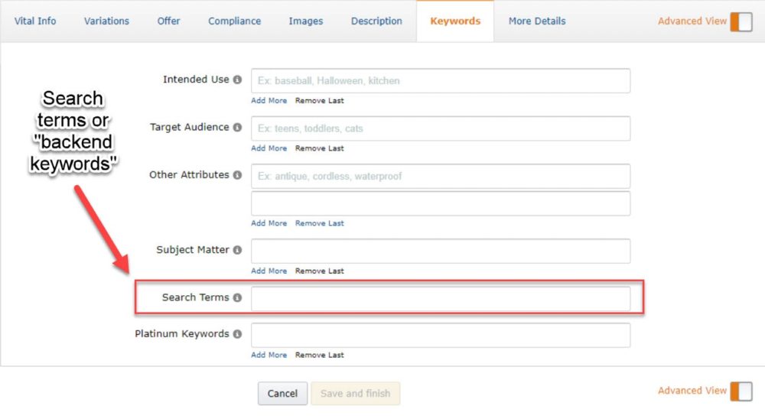The image size is (765, 419).
Task: Open the More Details tab
Action: 537,21
